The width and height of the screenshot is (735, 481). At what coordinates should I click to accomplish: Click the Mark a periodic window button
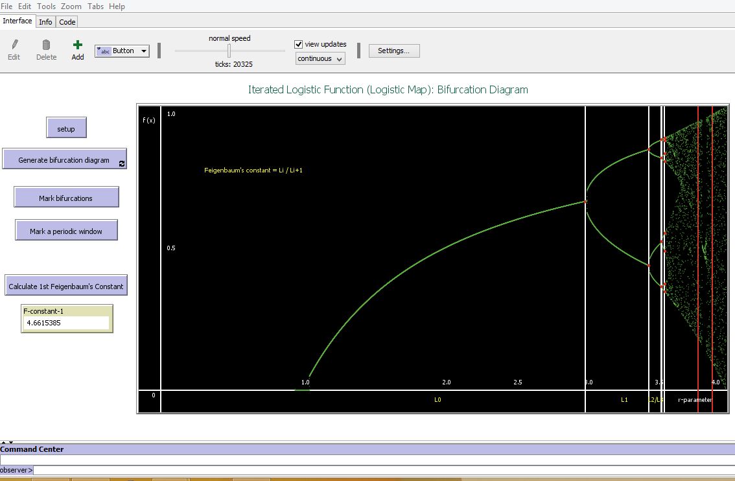click(x=66, y=229)
